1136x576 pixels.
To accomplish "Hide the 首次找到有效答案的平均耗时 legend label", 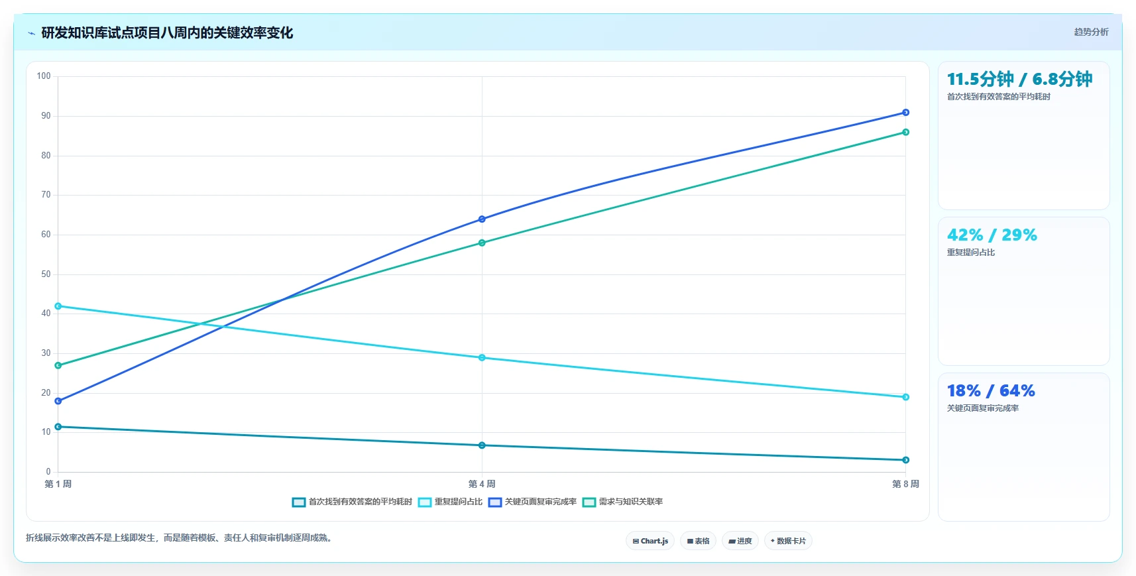I will pos(361,502).
